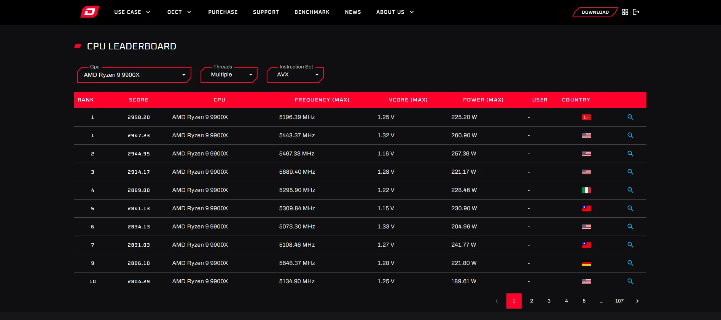Click Taiwan flag in the 2831.03 row
The image size is (721, 320).
[586, 245]
